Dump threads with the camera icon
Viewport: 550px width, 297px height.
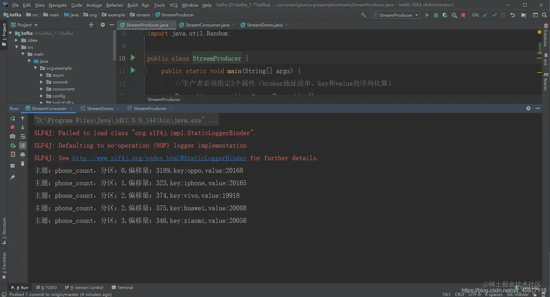[13, 136]
